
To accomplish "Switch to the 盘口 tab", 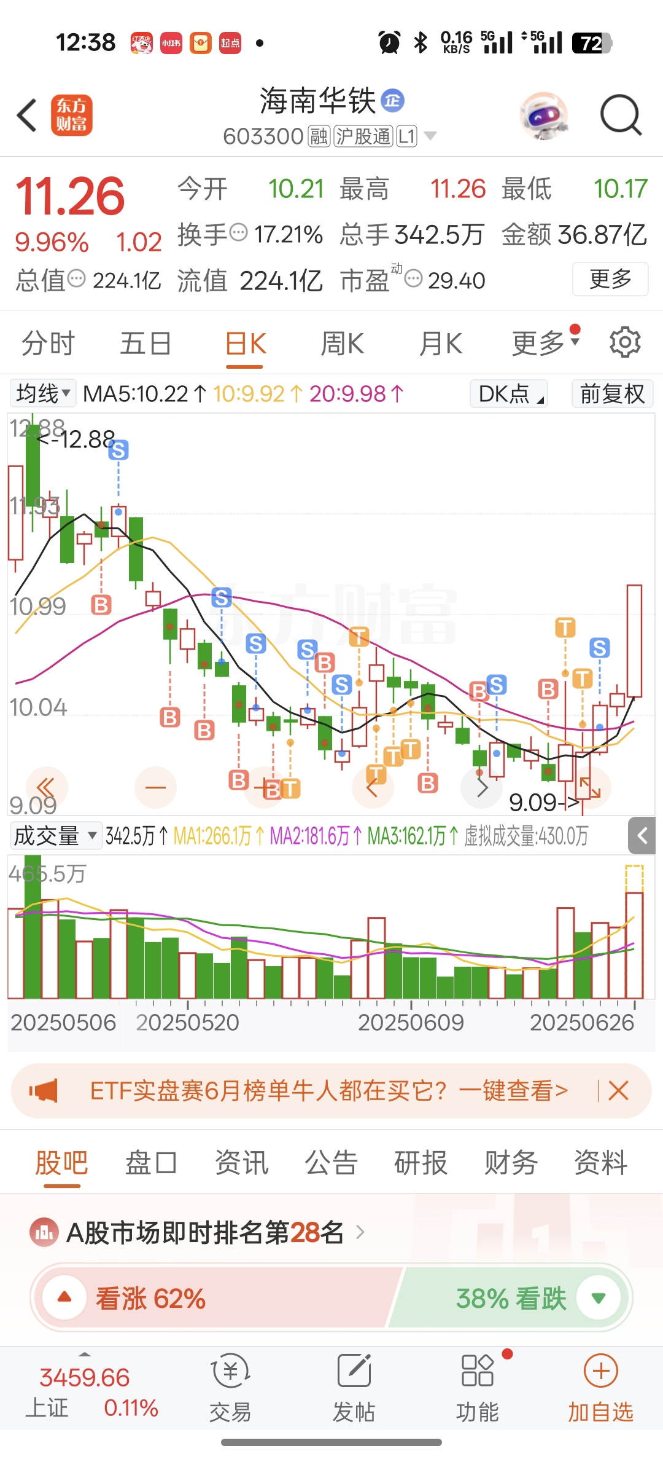I will 151,1163.
